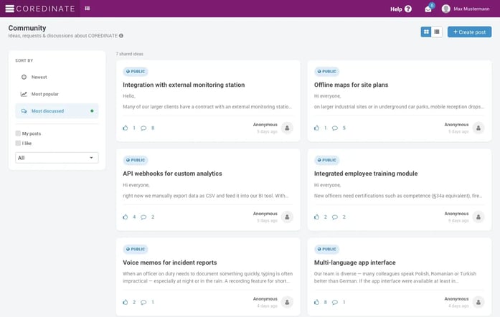The width and height of the screenshot is (500, 317).
Task: Switch to grid view layout
Action: click(x=426, y=32)
